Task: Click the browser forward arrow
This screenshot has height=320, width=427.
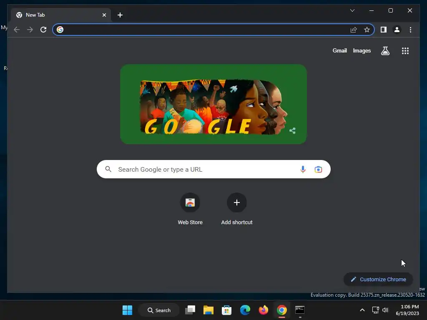Action: point(30,30)
